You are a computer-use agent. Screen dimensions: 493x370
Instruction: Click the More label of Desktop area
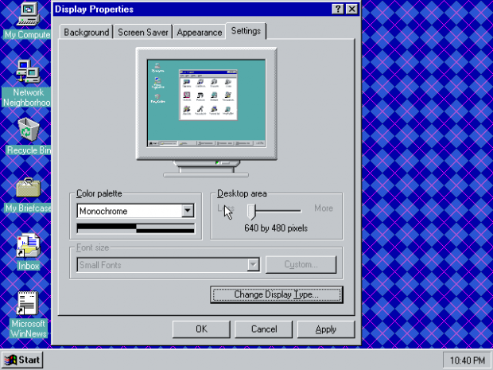[324, 208]
